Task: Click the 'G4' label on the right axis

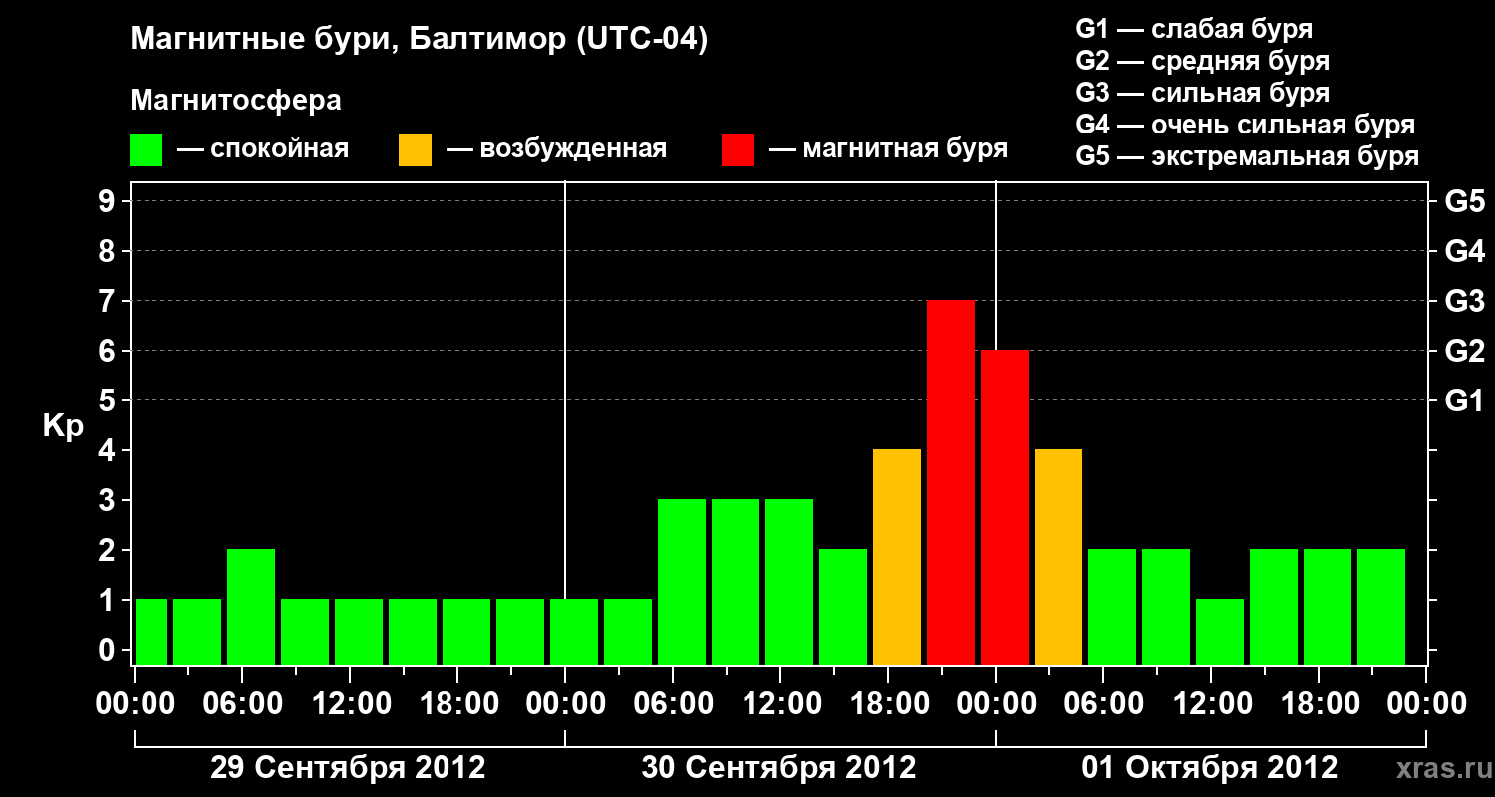Action: pyautogui.click(x=1464, y=251)
